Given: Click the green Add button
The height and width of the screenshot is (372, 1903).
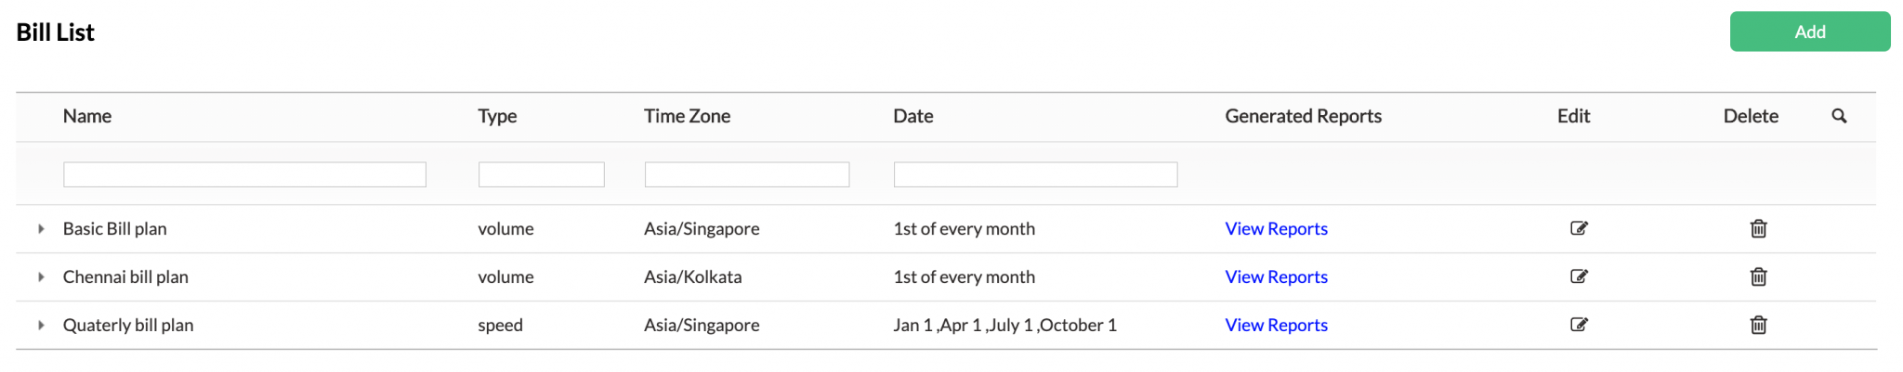Looking at the screenshot, I should click(1810, 32).
